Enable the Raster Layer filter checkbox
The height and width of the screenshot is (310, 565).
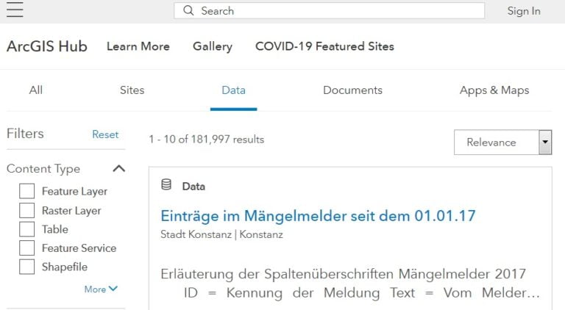pos(27,210)
